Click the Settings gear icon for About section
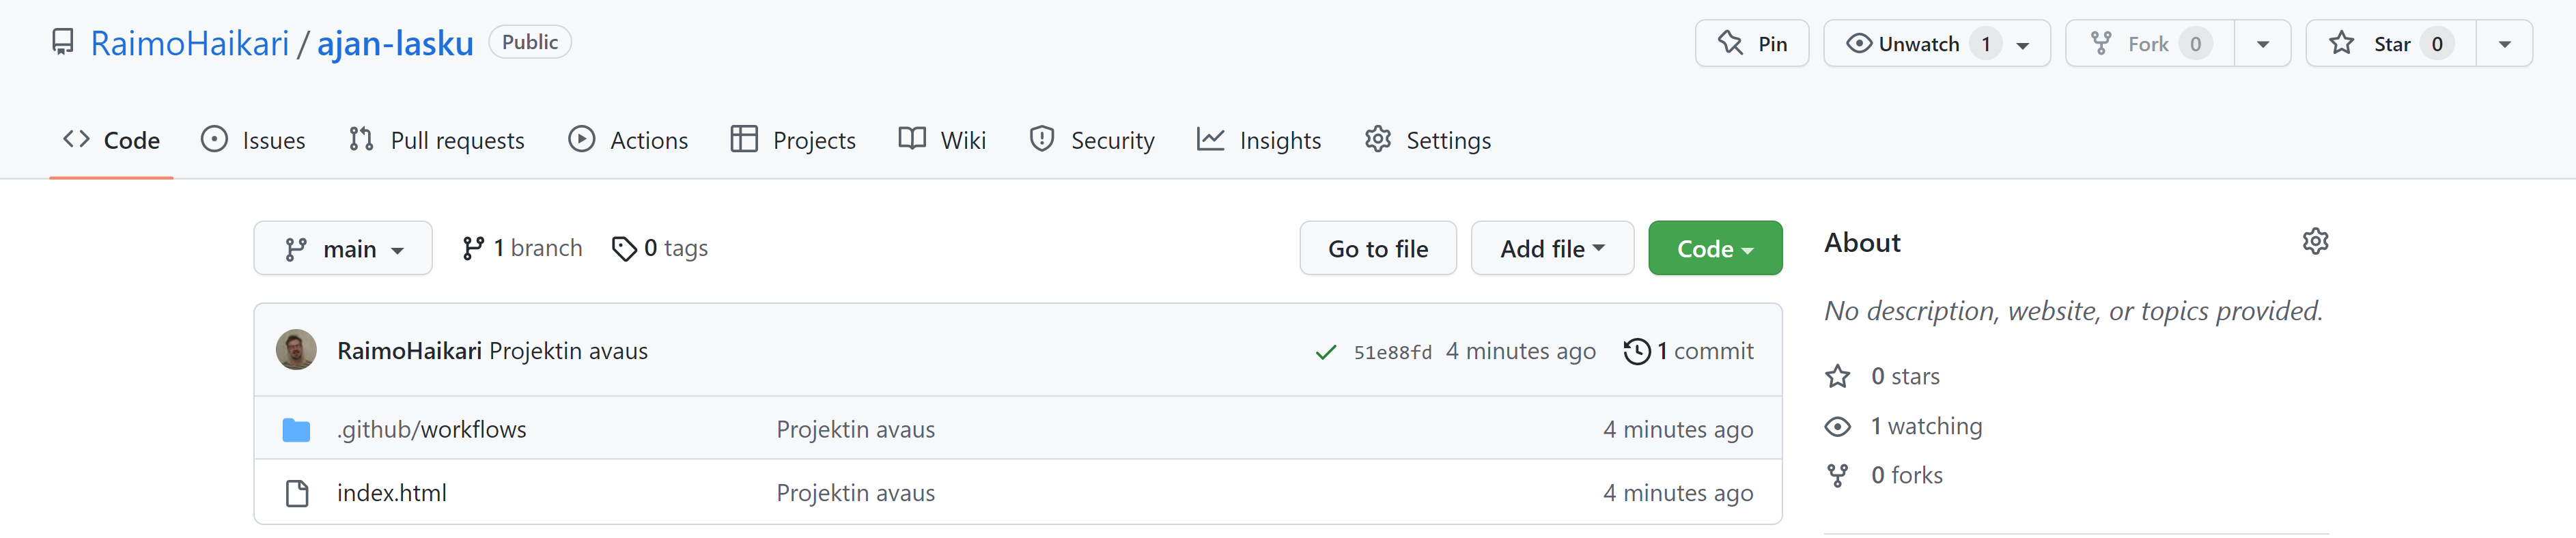Image resolution: width=2576 pixels, height=538 pixels. tap(2315, 241)
